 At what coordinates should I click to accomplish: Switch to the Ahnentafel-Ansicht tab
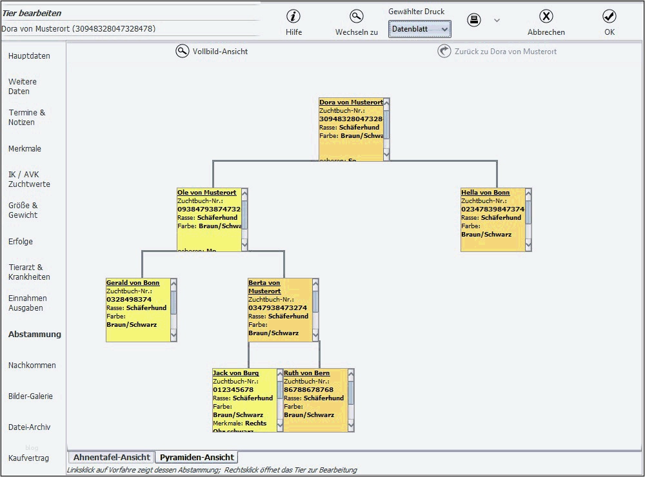tap(110, 456)
